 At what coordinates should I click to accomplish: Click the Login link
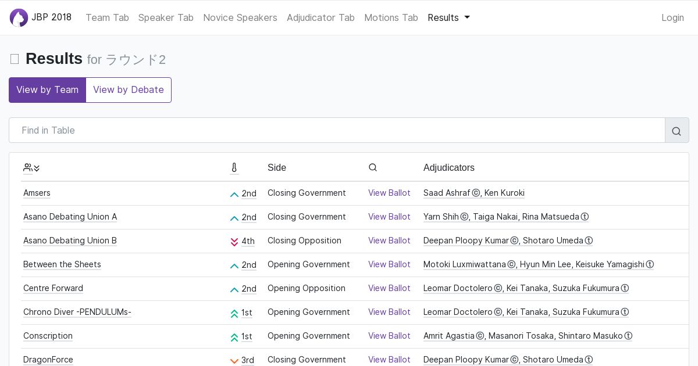pyautogui.click(x=672, y=18)
